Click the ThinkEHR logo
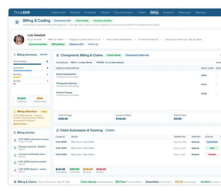 coord(22,13)
